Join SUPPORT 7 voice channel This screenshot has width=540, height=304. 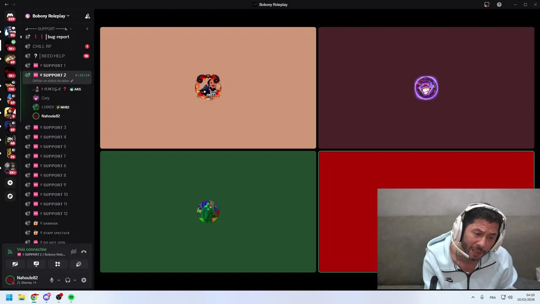pos(57,156)
